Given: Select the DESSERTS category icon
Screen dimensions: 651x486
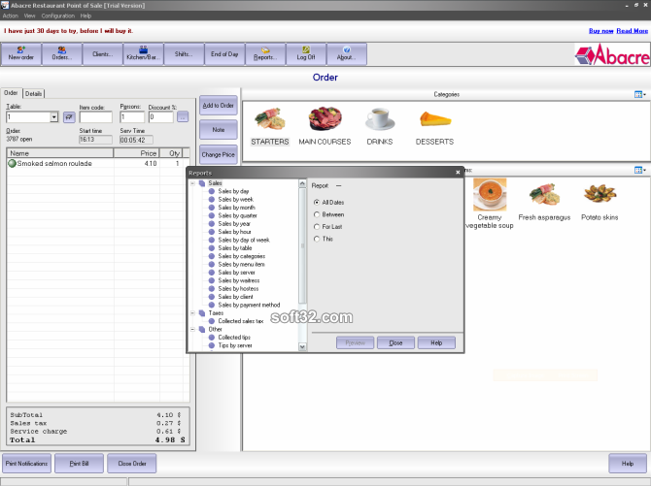Looking at the screenshot, I should pos(434,126).
